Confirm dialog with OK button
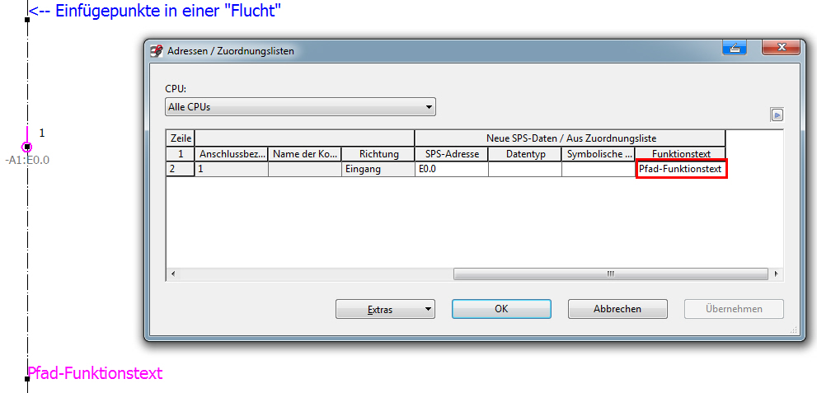The image size is (817, 393). 501,309
